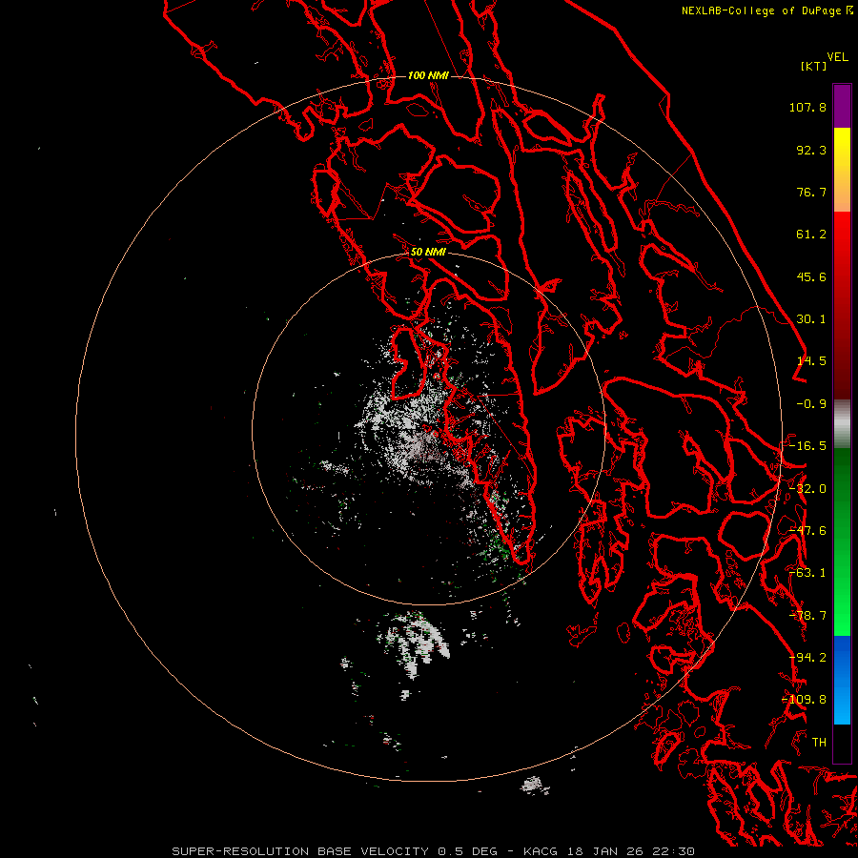The height and width of the screenshot is (858, 858).
Task: Click the 30.1 velocity scale value
Action: (x=811, y=319)
